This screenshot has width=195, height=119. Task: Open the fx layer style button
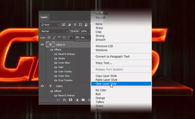[x=65, y=100]
